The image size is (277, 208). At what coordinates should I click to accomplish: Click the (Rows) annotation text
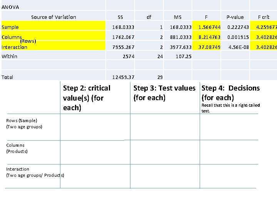click(28, 41)
